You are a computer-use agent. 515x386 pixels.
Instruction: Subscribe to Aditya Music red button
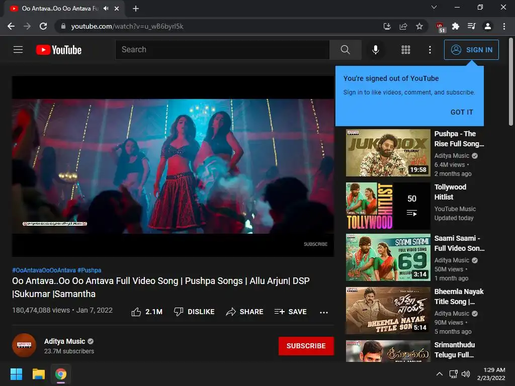tap(306, 346)
